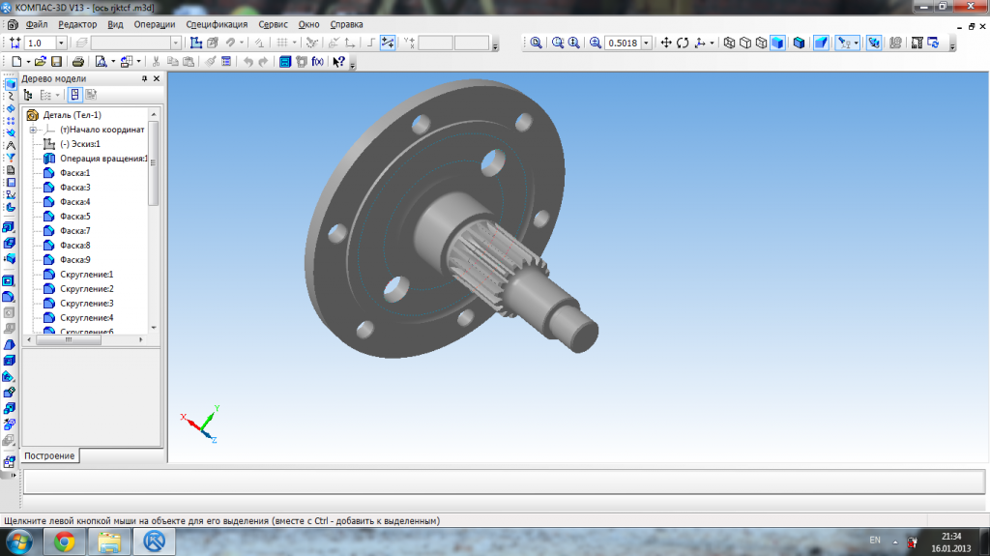Viewport: 990px width, 556px height.
Task: Expand the Начало координат tree node
Action: coord(34,130)
